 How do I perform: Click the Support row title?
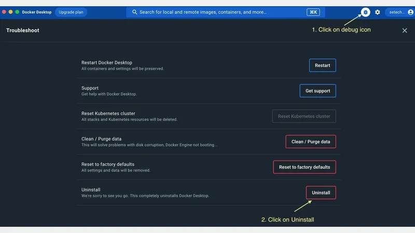point(90,88)
